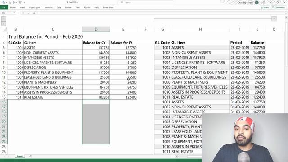The height and width of the screenshot is (162, 288).
Task: Click the Cancel (X) formula bar icon
Action: pos(23,13)
